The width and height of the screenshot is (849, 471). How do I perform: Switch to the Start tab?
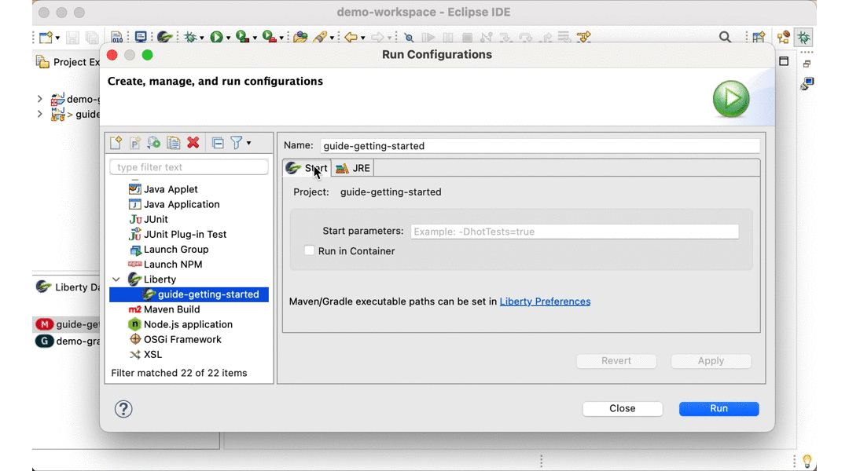(x=307, y=168)
